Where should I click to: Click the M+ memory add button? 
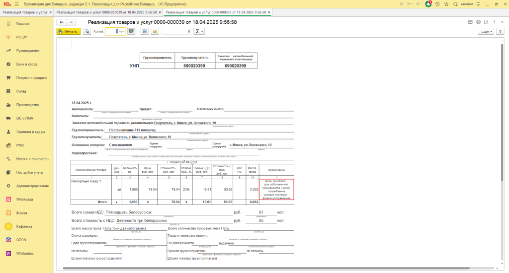[410, 4]
